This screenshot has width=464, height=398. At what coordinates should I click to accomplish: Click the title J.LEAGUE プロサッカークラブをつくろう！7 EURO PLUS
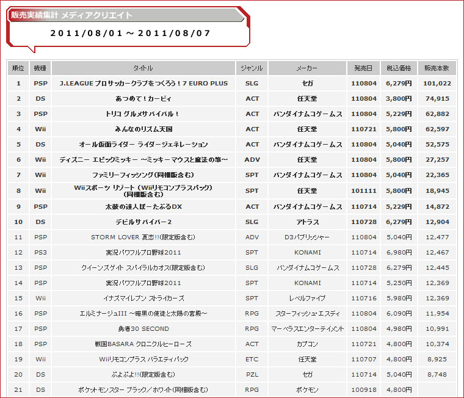(x=143, y=84)
